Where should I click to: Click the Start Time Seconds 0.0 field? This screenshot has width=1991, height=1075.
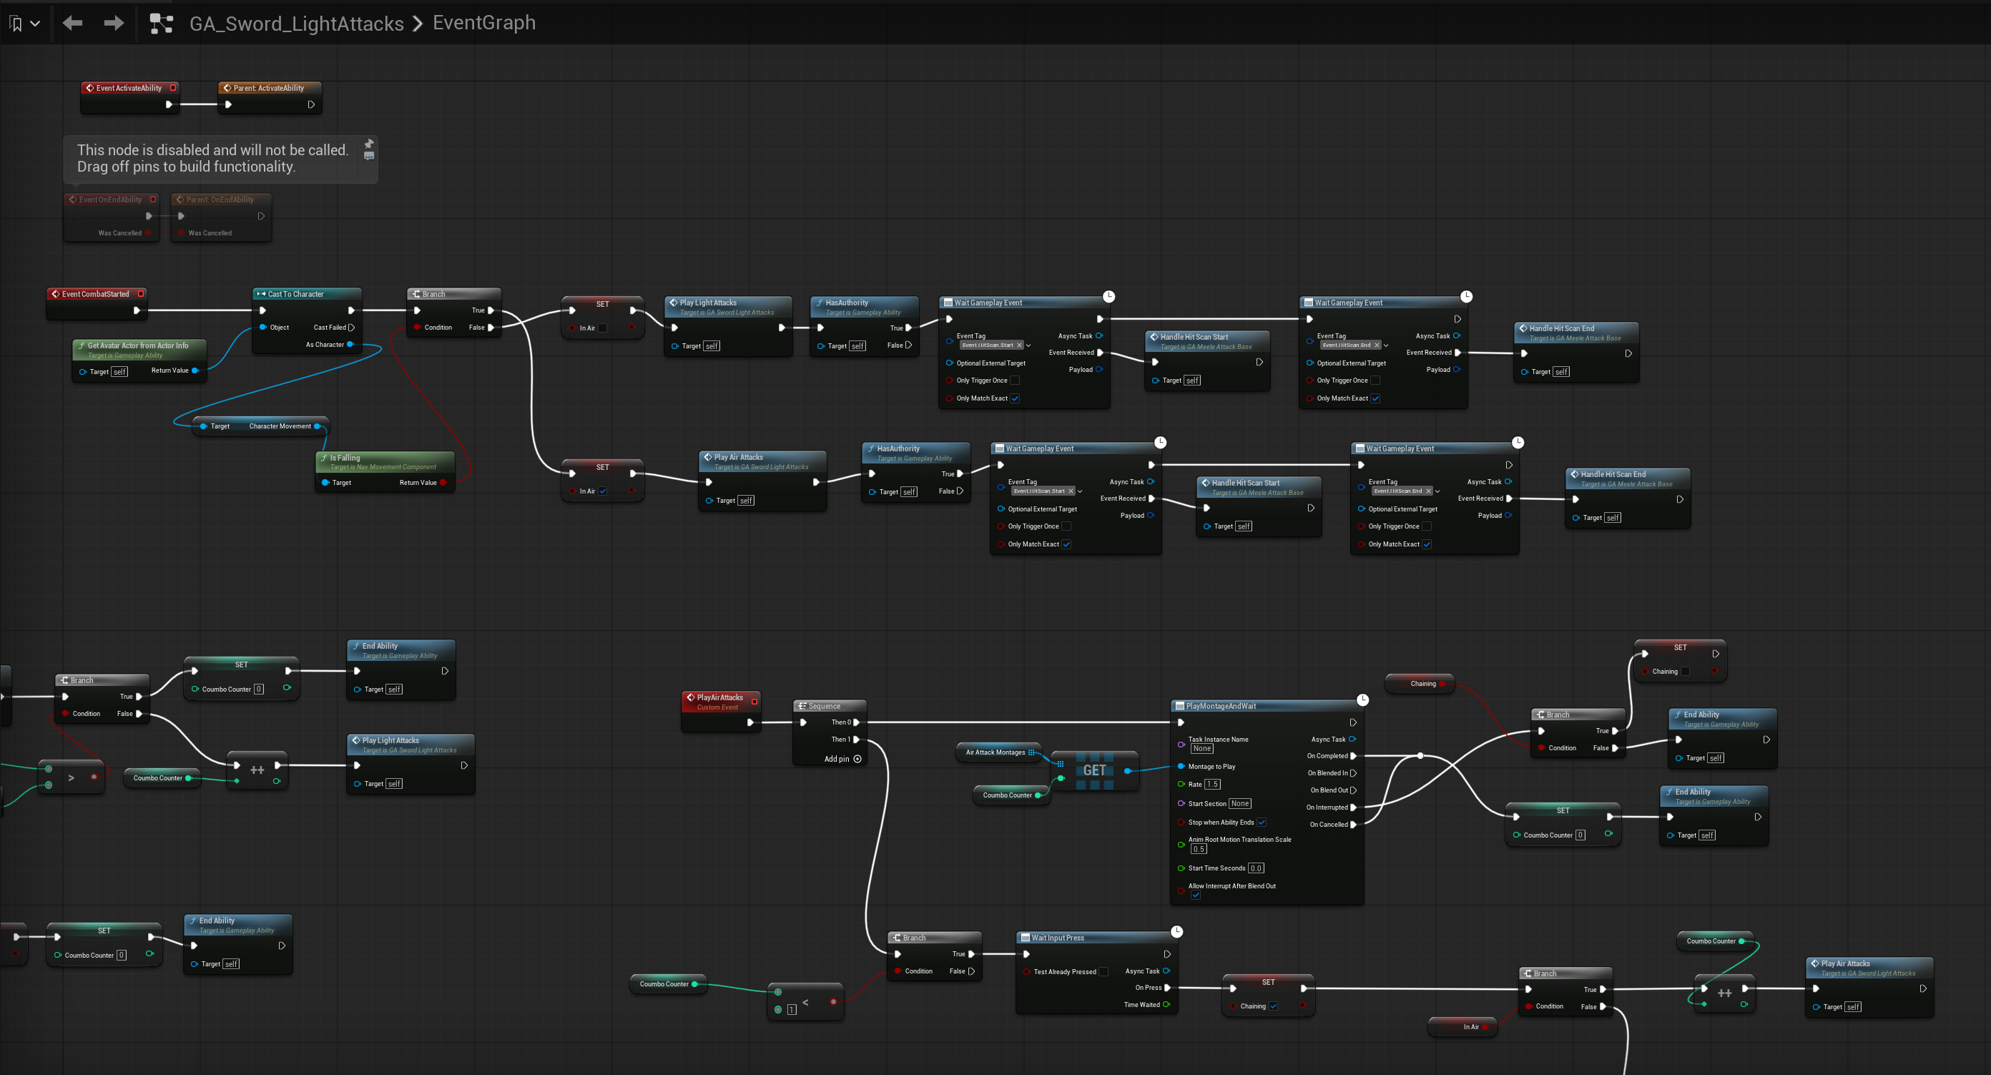click(x=1256, y=868)
